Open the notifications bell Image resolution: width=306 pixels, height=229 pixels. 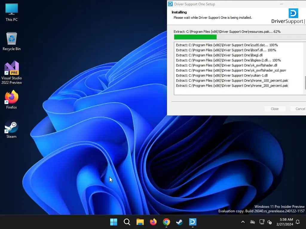click(x=298, y=222)
